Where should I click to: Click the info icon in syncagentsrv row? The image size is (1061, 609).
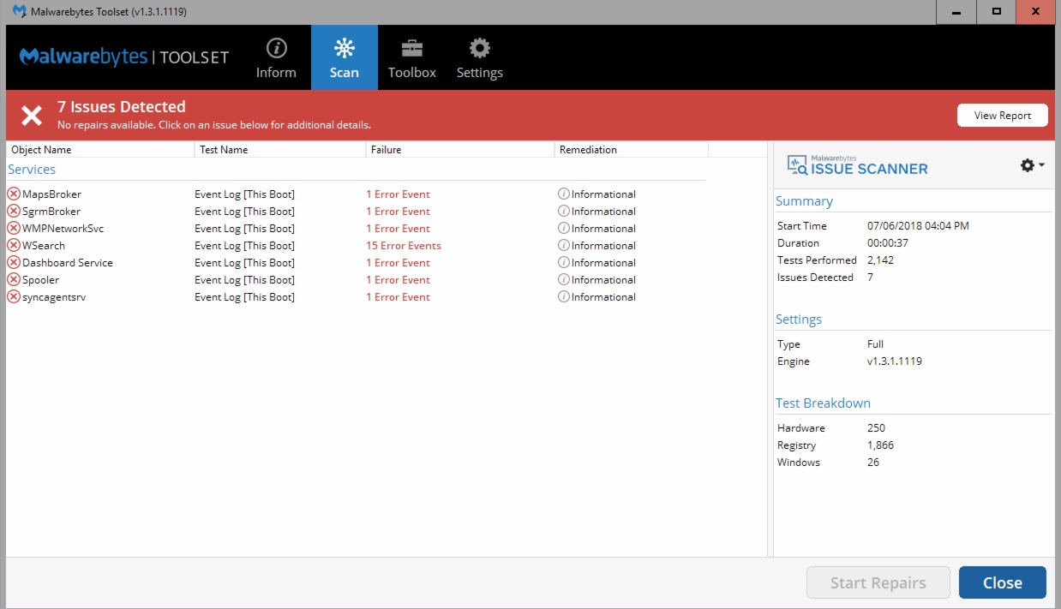pyautogui.click(x=564, y=297)
